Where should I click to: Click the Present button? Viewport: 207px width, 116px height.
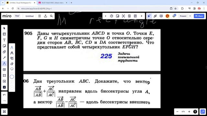click(183, 16)
